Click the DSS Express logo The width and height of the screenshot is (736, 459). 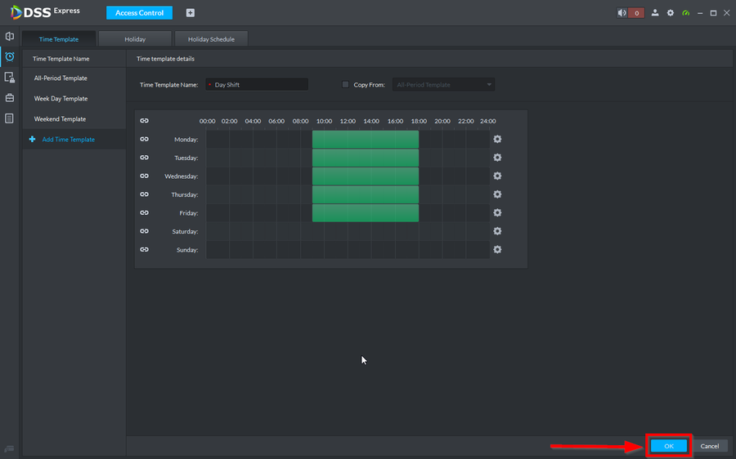pos(45,11)
